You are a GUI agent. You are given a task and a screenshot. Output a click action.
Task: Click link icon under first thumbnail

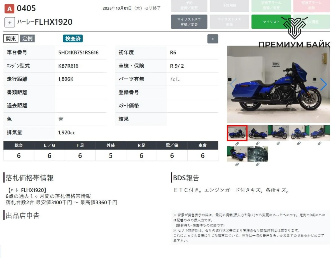point(237,143)
